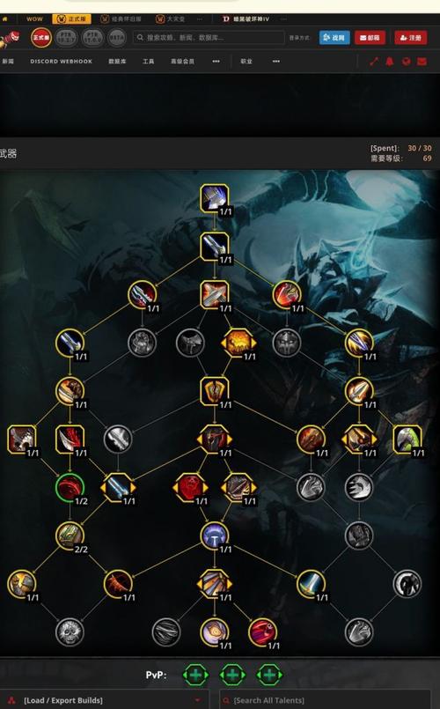Click the green-ringed red talent showing 1/2
Image resolution: width=440 pixels, height=709 pixels.
(70, 487)
